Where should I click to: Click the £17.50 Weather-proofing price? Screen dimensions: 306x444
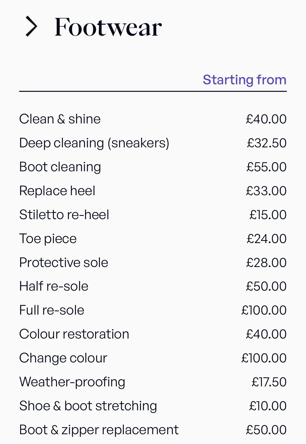click(x=269, y=382)
